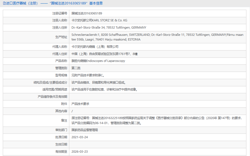Viewport: 250px width, 156px height.
Task: Select the value 第二类
Action: 76,68
